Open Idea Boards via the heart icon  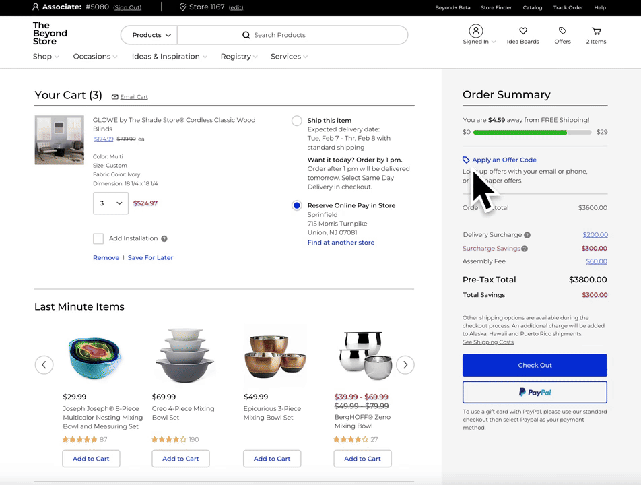click(x=522, y=30)
